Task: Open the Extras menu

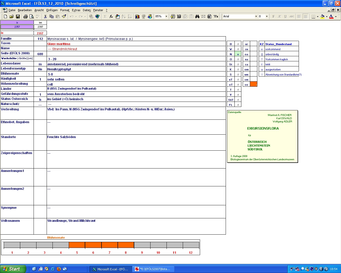Action: [76, 10]
